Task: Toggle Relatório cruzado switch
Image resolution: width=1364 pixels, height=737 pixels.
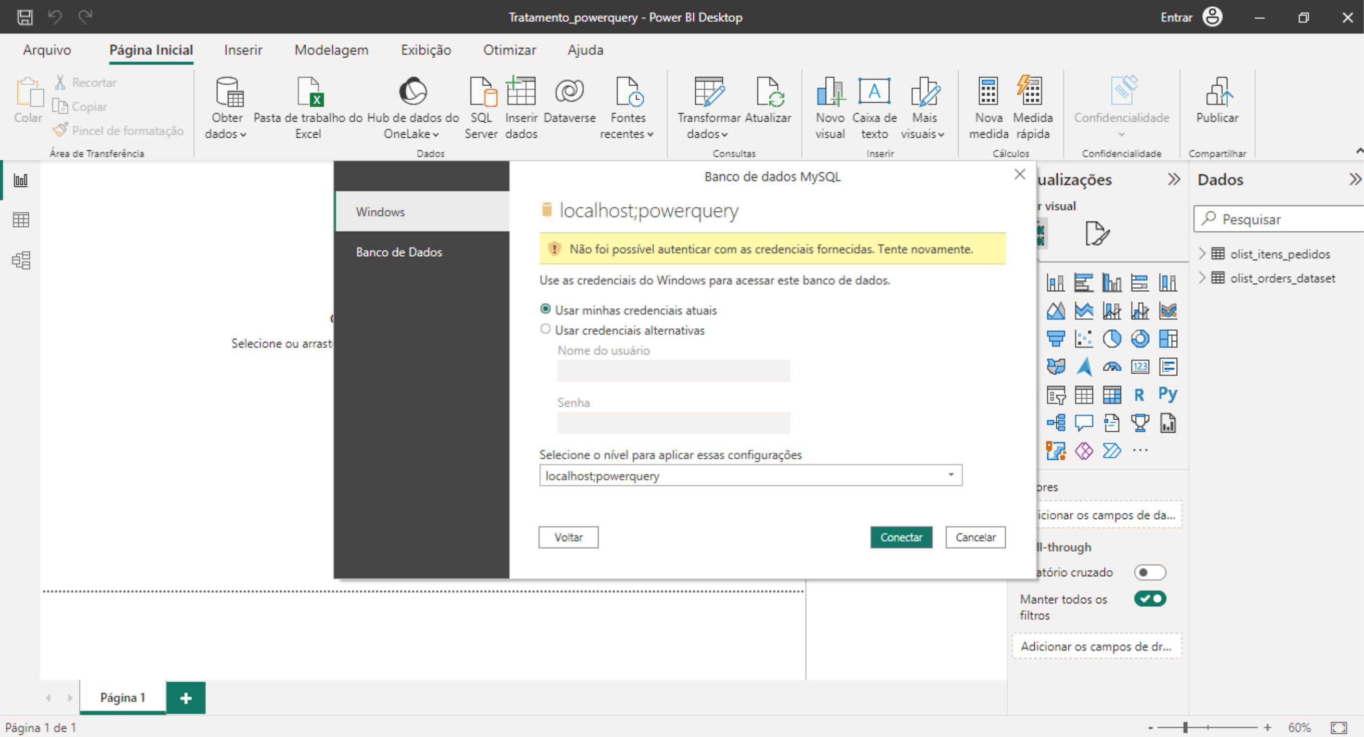Action: pyautogui.click(x=1150, y=572)
